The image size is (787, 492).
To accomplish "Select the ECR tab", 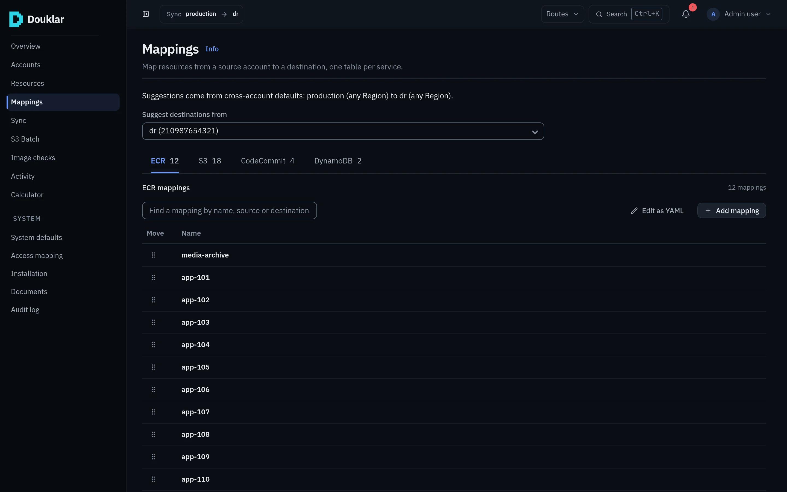I will 165,161.
